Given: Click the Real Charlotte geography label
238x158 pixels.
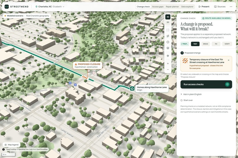Looking at the screenshot, I should click(x=38, y=16).
